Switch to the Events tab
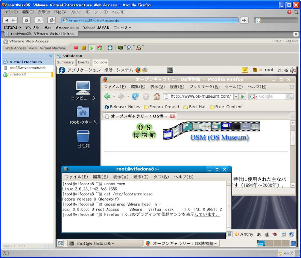Image resolution: width=301 pixels, height=258 pixels. click(x=84, y=62)
